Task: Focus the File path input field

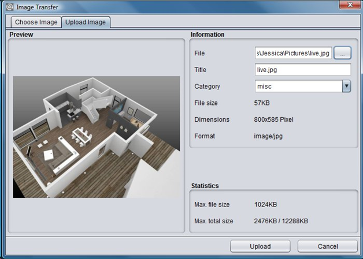Action: pos(293,53)
